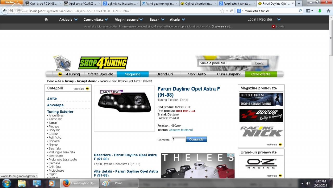Viewport: 333px width, 188px height.
Task: Open a new tab with plus button
Action: point(299,3)
